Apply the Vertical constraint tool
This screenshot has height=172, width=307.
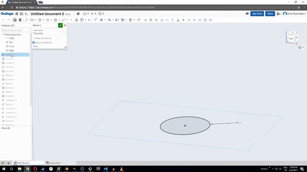173,20
